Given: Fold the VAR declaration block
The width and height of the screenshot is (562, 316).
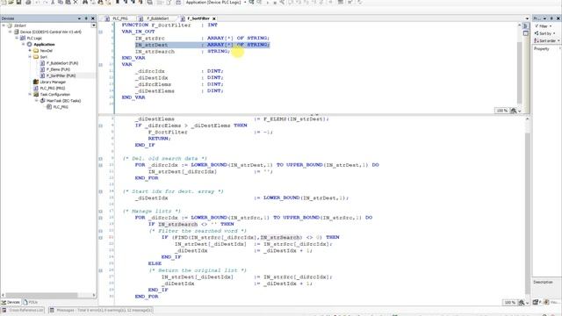Looking at the screenshot, I should click(x=101, y=65).
